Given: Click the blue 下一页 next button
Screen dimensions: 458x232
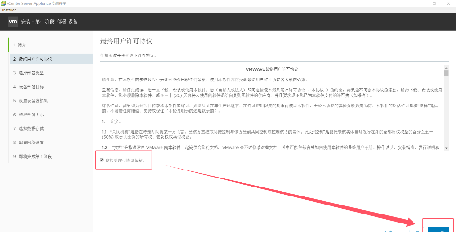Looking at the screenshot, I should pos(438,229).
